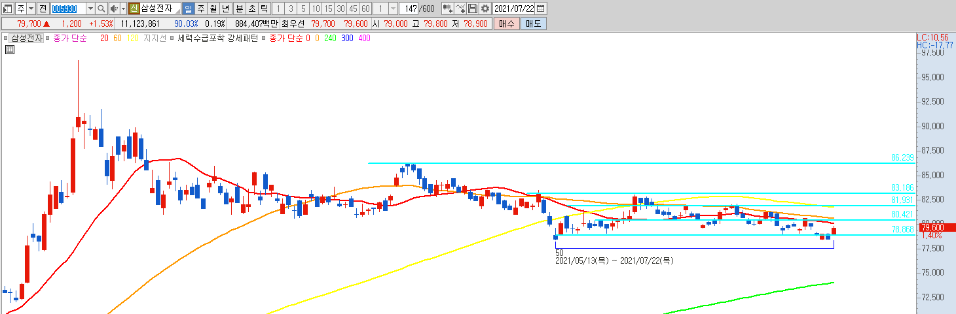This screenshot has width=956, height=314.
Task: Select interval button 60
Action: click(x=365, y=8)
